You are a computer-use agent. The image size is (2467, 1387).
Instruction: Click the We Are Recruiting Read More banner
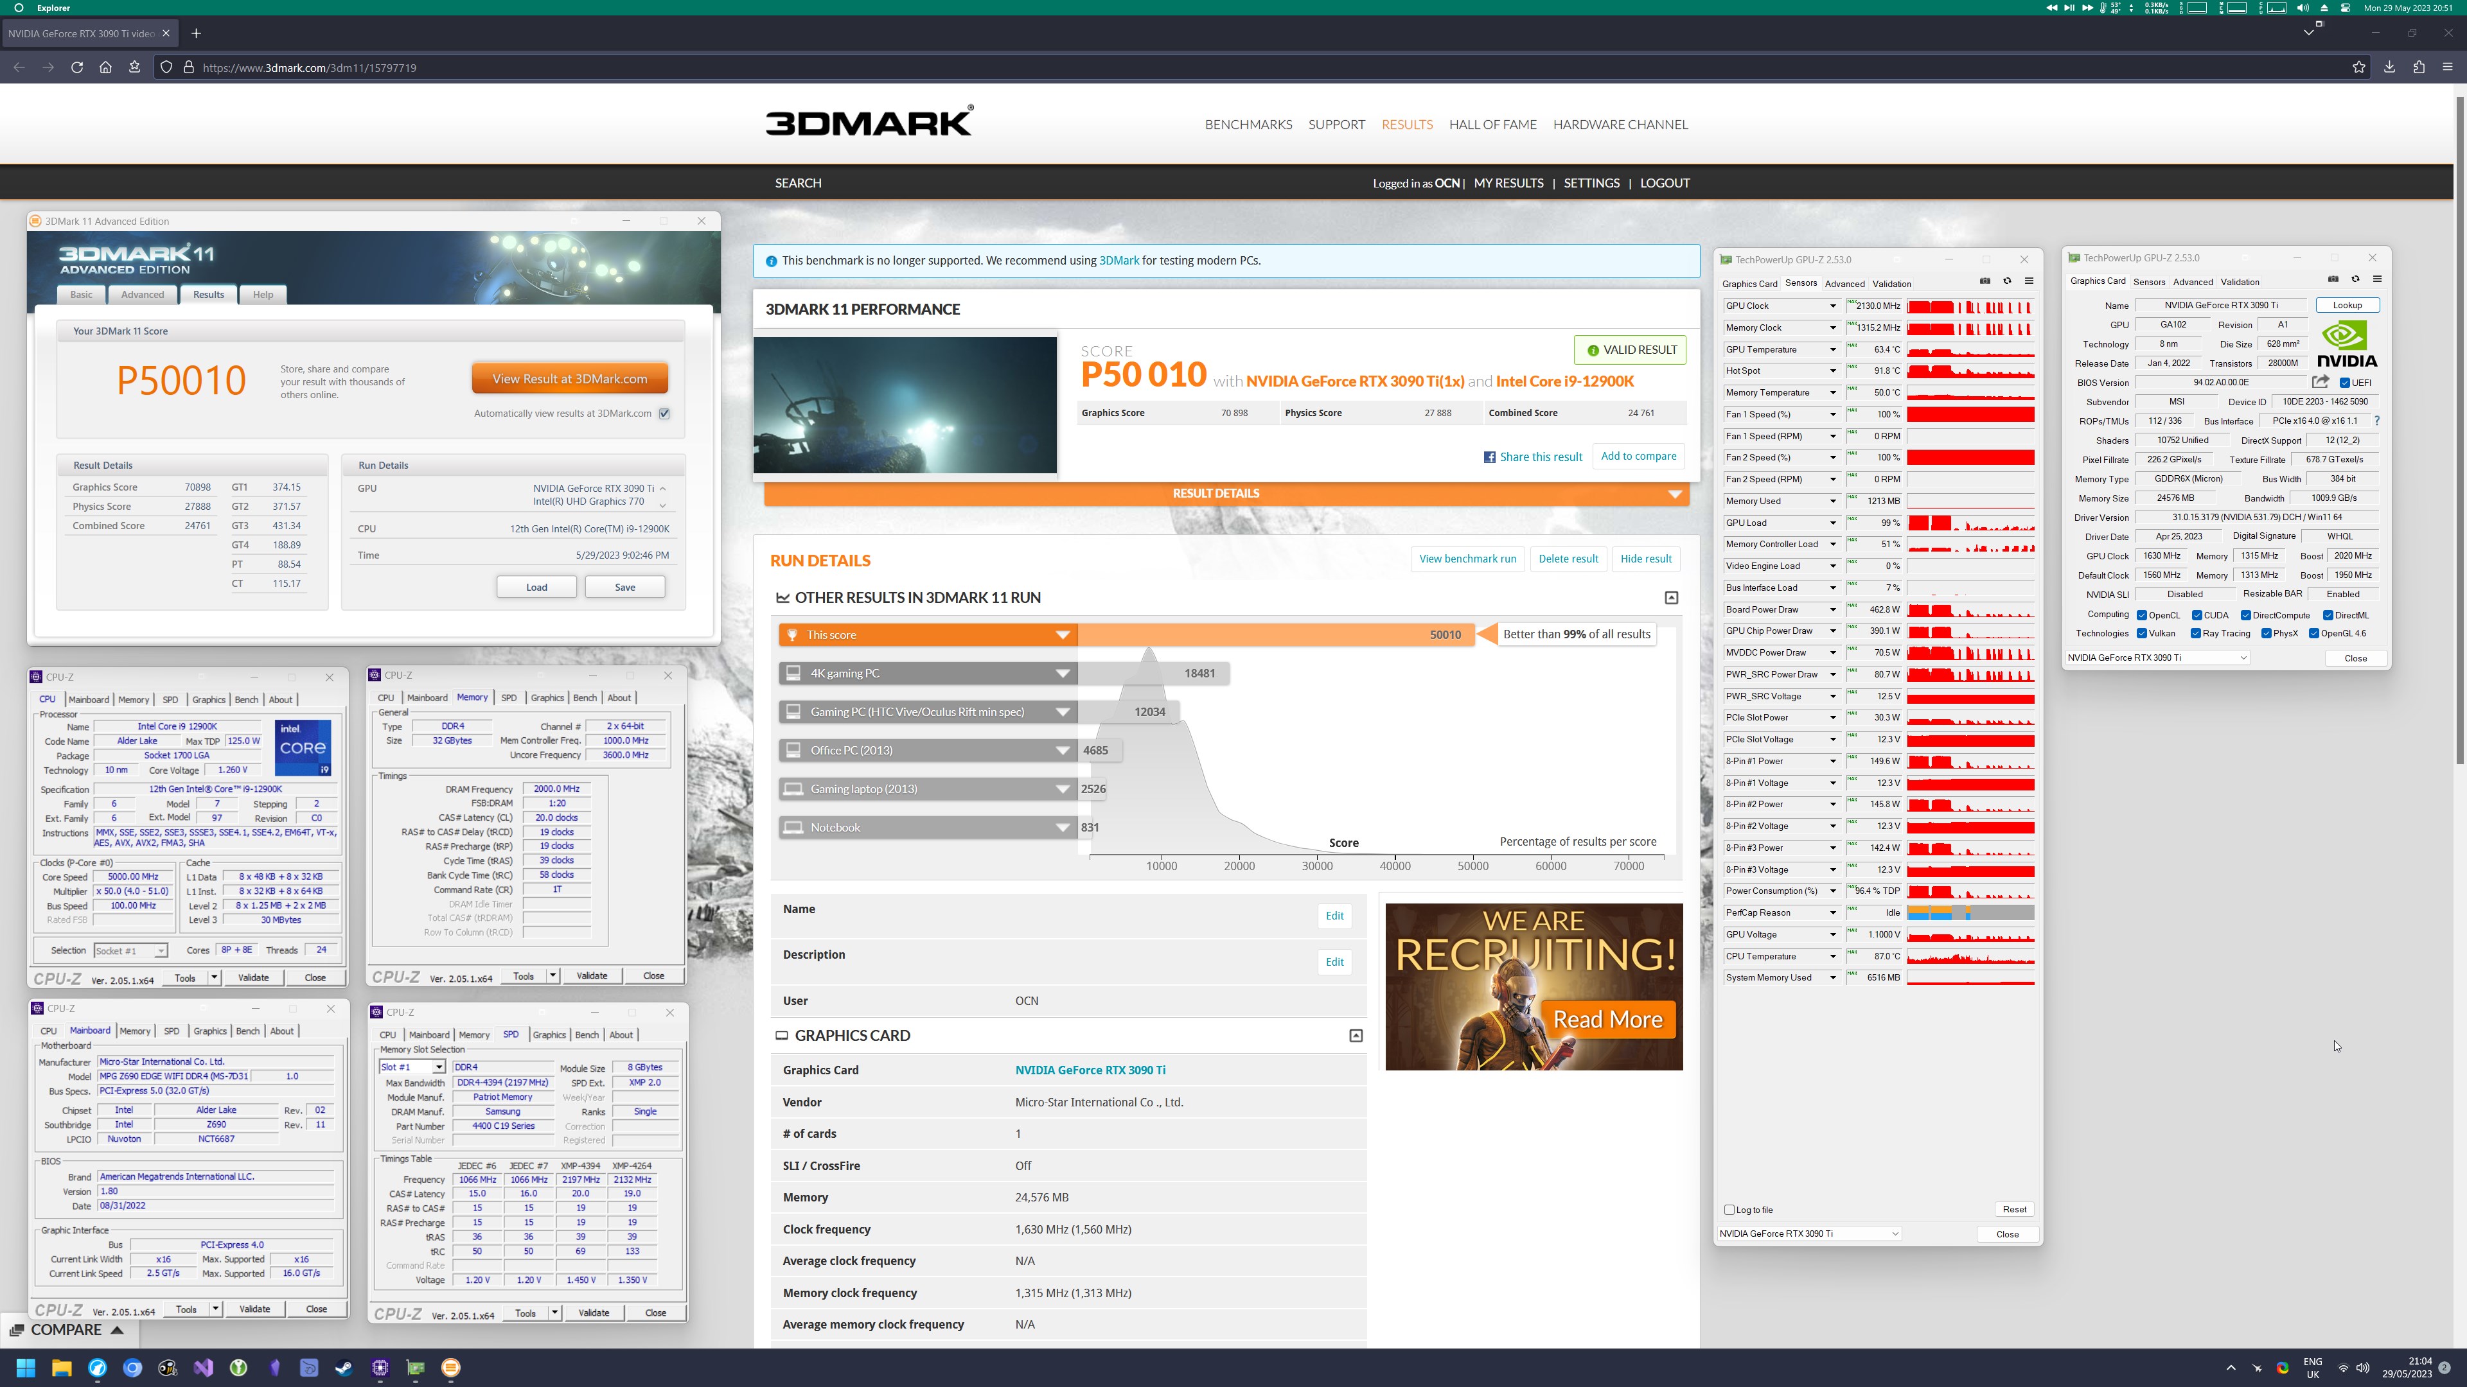(1534, 987)
